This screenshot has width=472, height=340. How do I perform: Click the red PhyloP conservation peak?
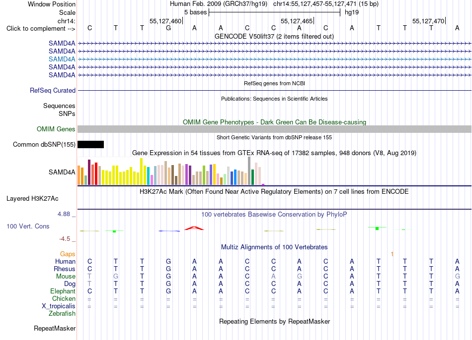coord(194,228)
